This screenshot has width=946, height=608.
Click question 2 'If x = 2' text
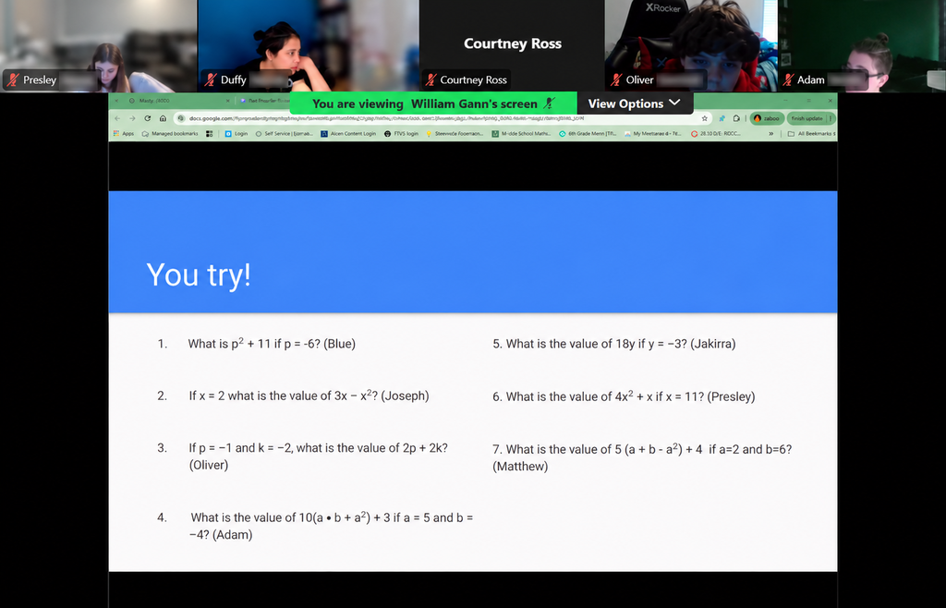pos(309,395)
